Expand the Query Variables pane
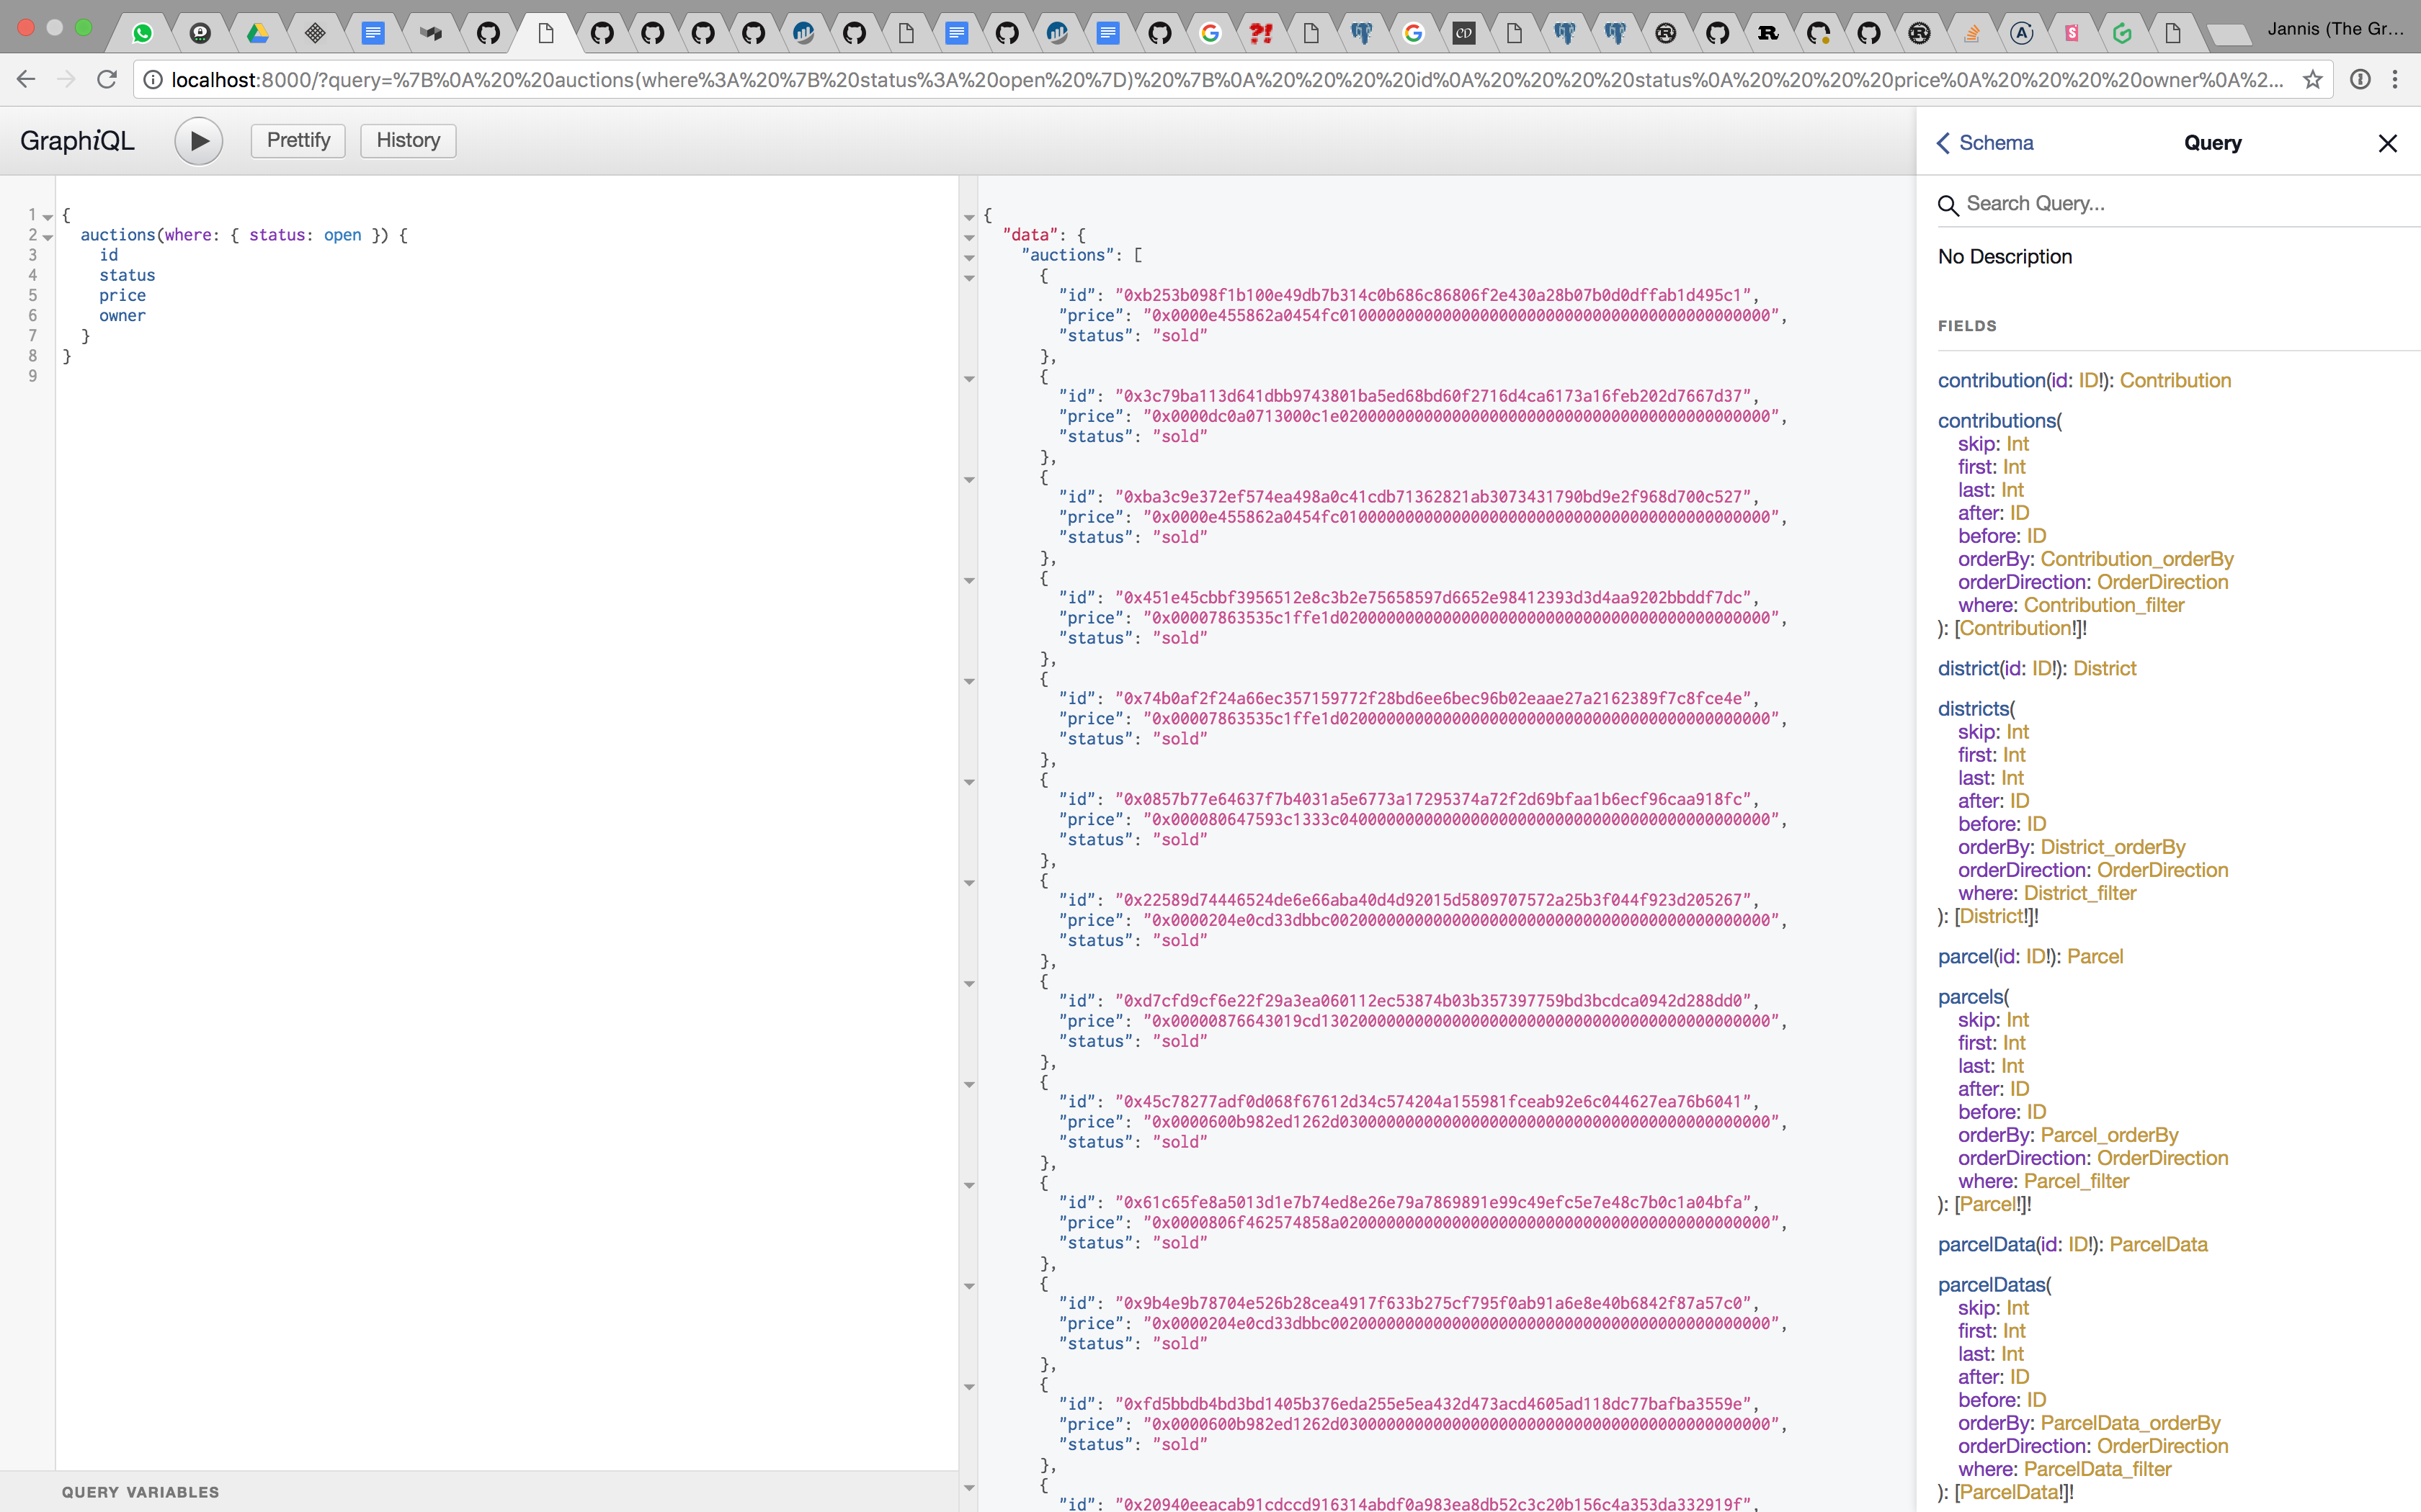The image size is (2421, 1512). click(140, 1491)
